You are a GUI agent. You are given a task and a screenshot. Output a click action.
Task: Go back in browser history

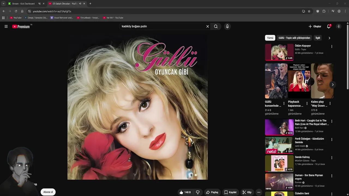(x=4, y=11)
